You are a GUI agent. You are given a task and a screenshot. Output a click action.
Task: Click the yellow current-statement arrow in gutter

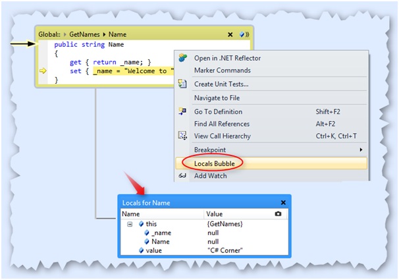(x=43, y=70)
